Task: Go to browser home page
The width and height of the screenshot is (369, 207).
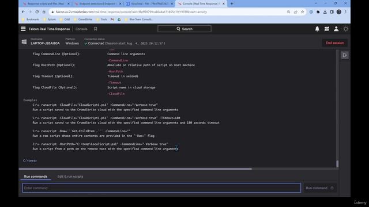Action: click(44, 11)
